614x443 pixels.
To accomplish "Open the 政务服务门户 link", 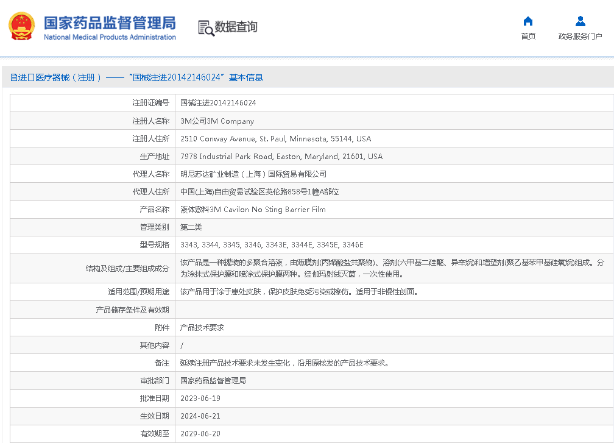I will [580, 36].
